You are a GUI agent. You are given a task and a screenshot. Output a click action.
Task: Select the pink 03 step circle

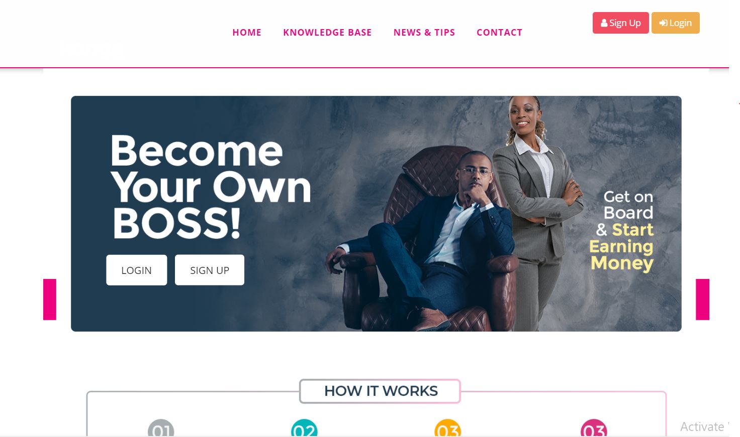point(594,427)
